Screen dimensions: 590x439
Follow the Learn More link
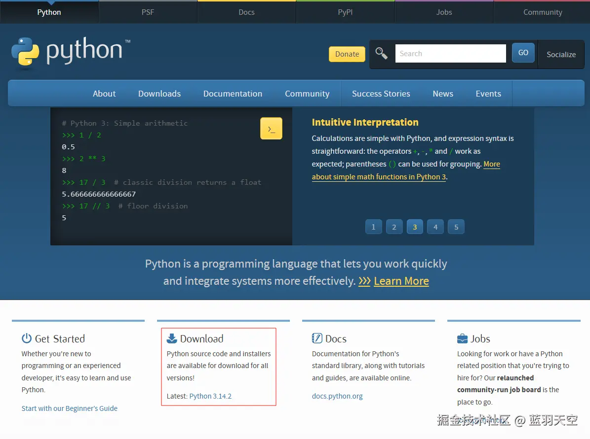click(401, 281)
